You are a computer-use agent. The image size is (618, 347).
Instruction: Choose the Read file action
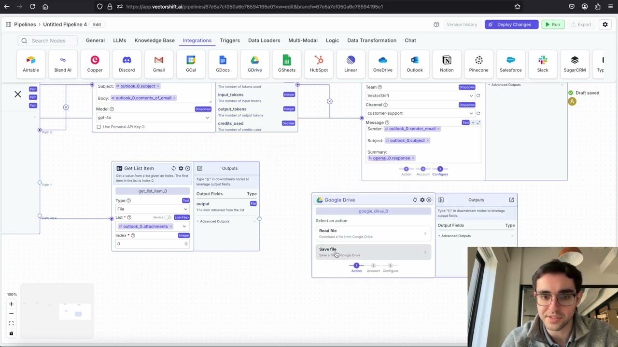(373, 233)
